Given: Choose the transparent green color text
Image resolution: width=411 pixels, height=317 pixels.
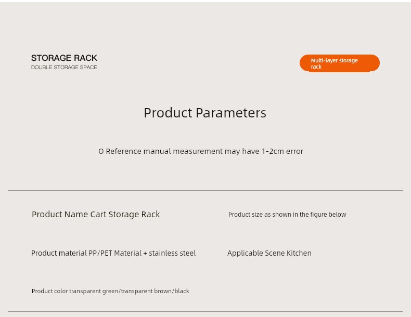Looking at the screenshot, I should pos(93,291).
